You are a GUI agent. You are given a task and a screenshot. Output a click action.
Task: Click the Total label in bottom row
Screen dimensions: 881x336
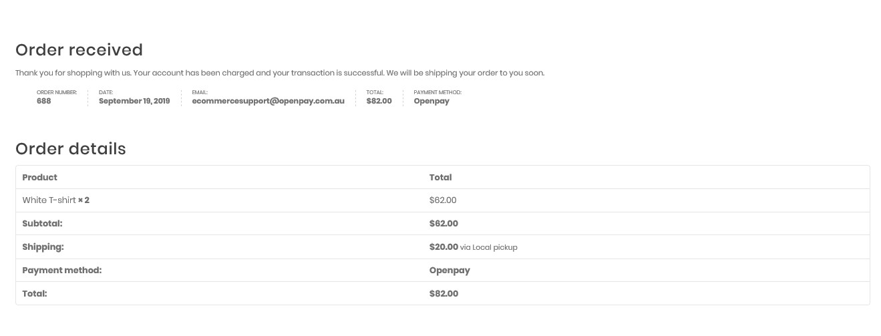pyautogui.click(x=34, y=294)
